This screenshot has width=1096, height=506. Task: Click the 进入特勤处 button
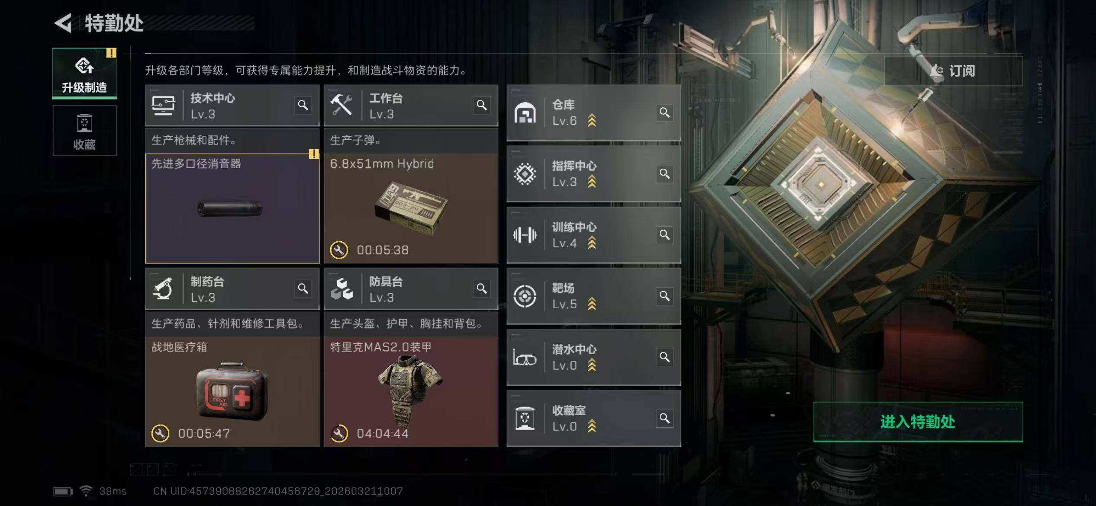click(918, 422)
